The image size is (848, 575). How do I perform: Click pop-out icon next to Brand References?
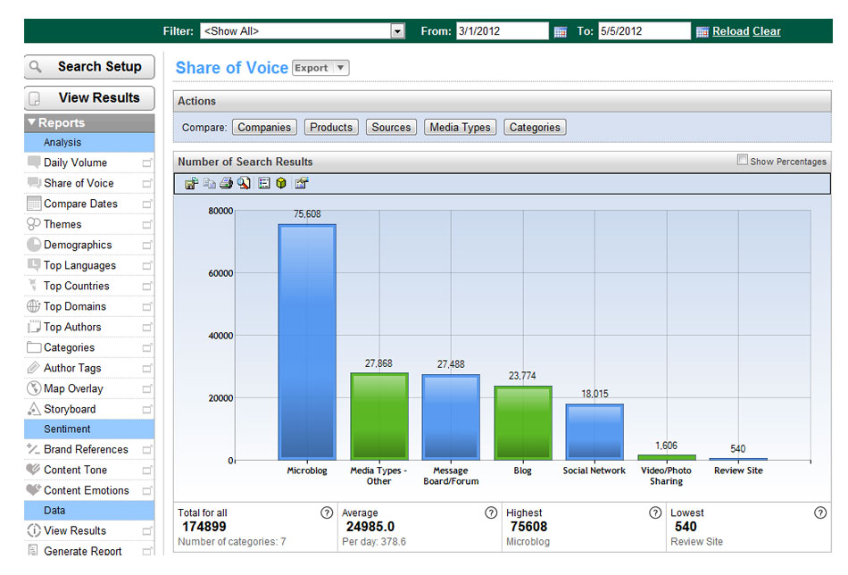tap(147, 449)
